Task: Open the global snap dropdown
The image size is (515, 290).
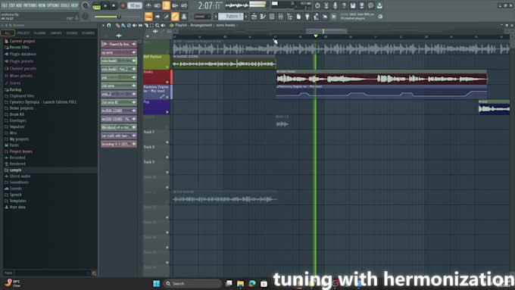Action: [201, 17]
